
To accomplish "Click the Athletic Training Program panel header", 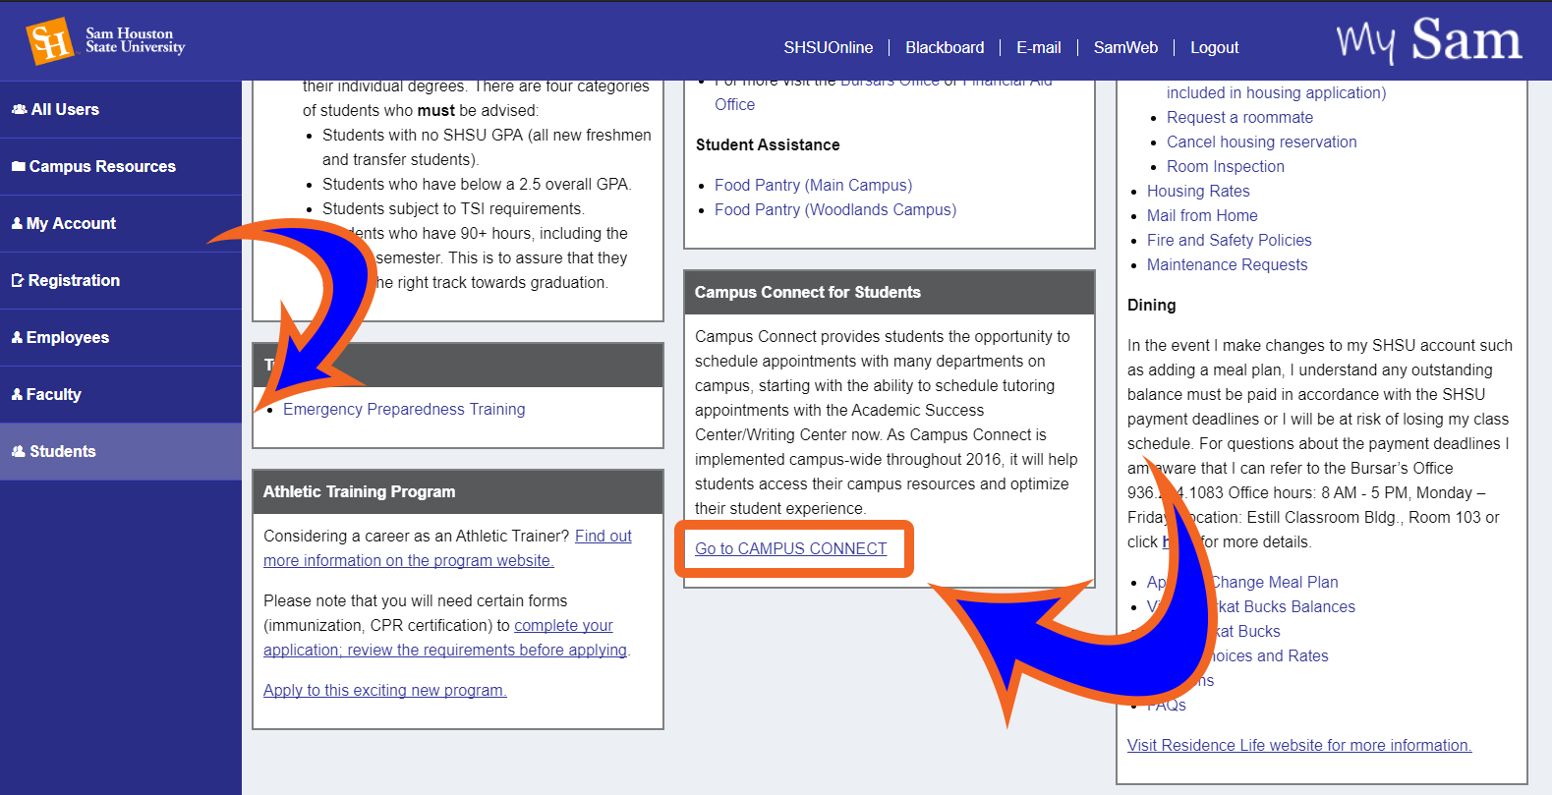I will (458, 491).
